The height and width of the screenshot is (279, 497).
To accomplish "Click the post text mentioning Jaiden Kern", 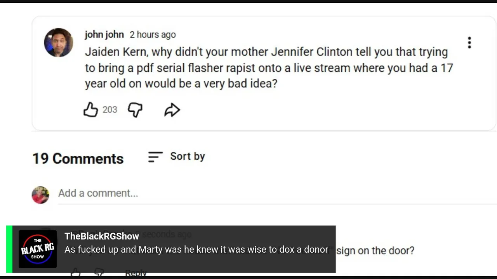I will click(268, 68).
